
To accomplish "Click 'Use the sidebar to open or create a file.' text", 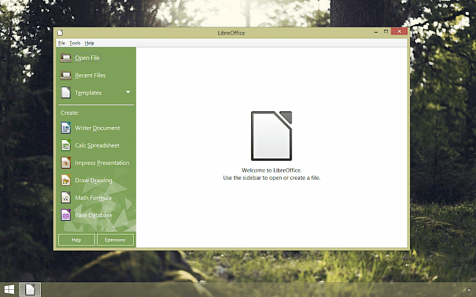I will point(271,178).
